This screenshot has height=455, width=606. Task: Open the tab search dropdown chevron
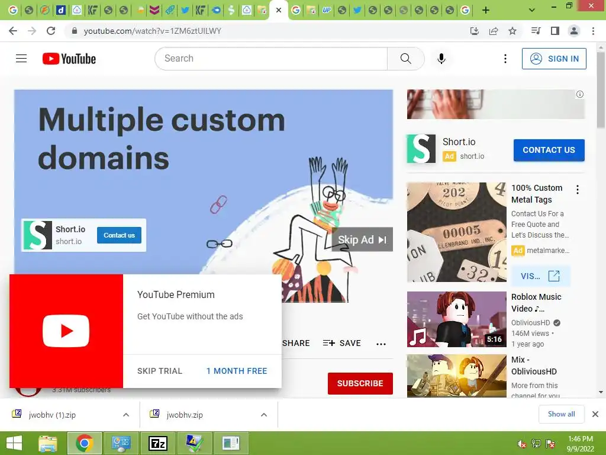532,10
